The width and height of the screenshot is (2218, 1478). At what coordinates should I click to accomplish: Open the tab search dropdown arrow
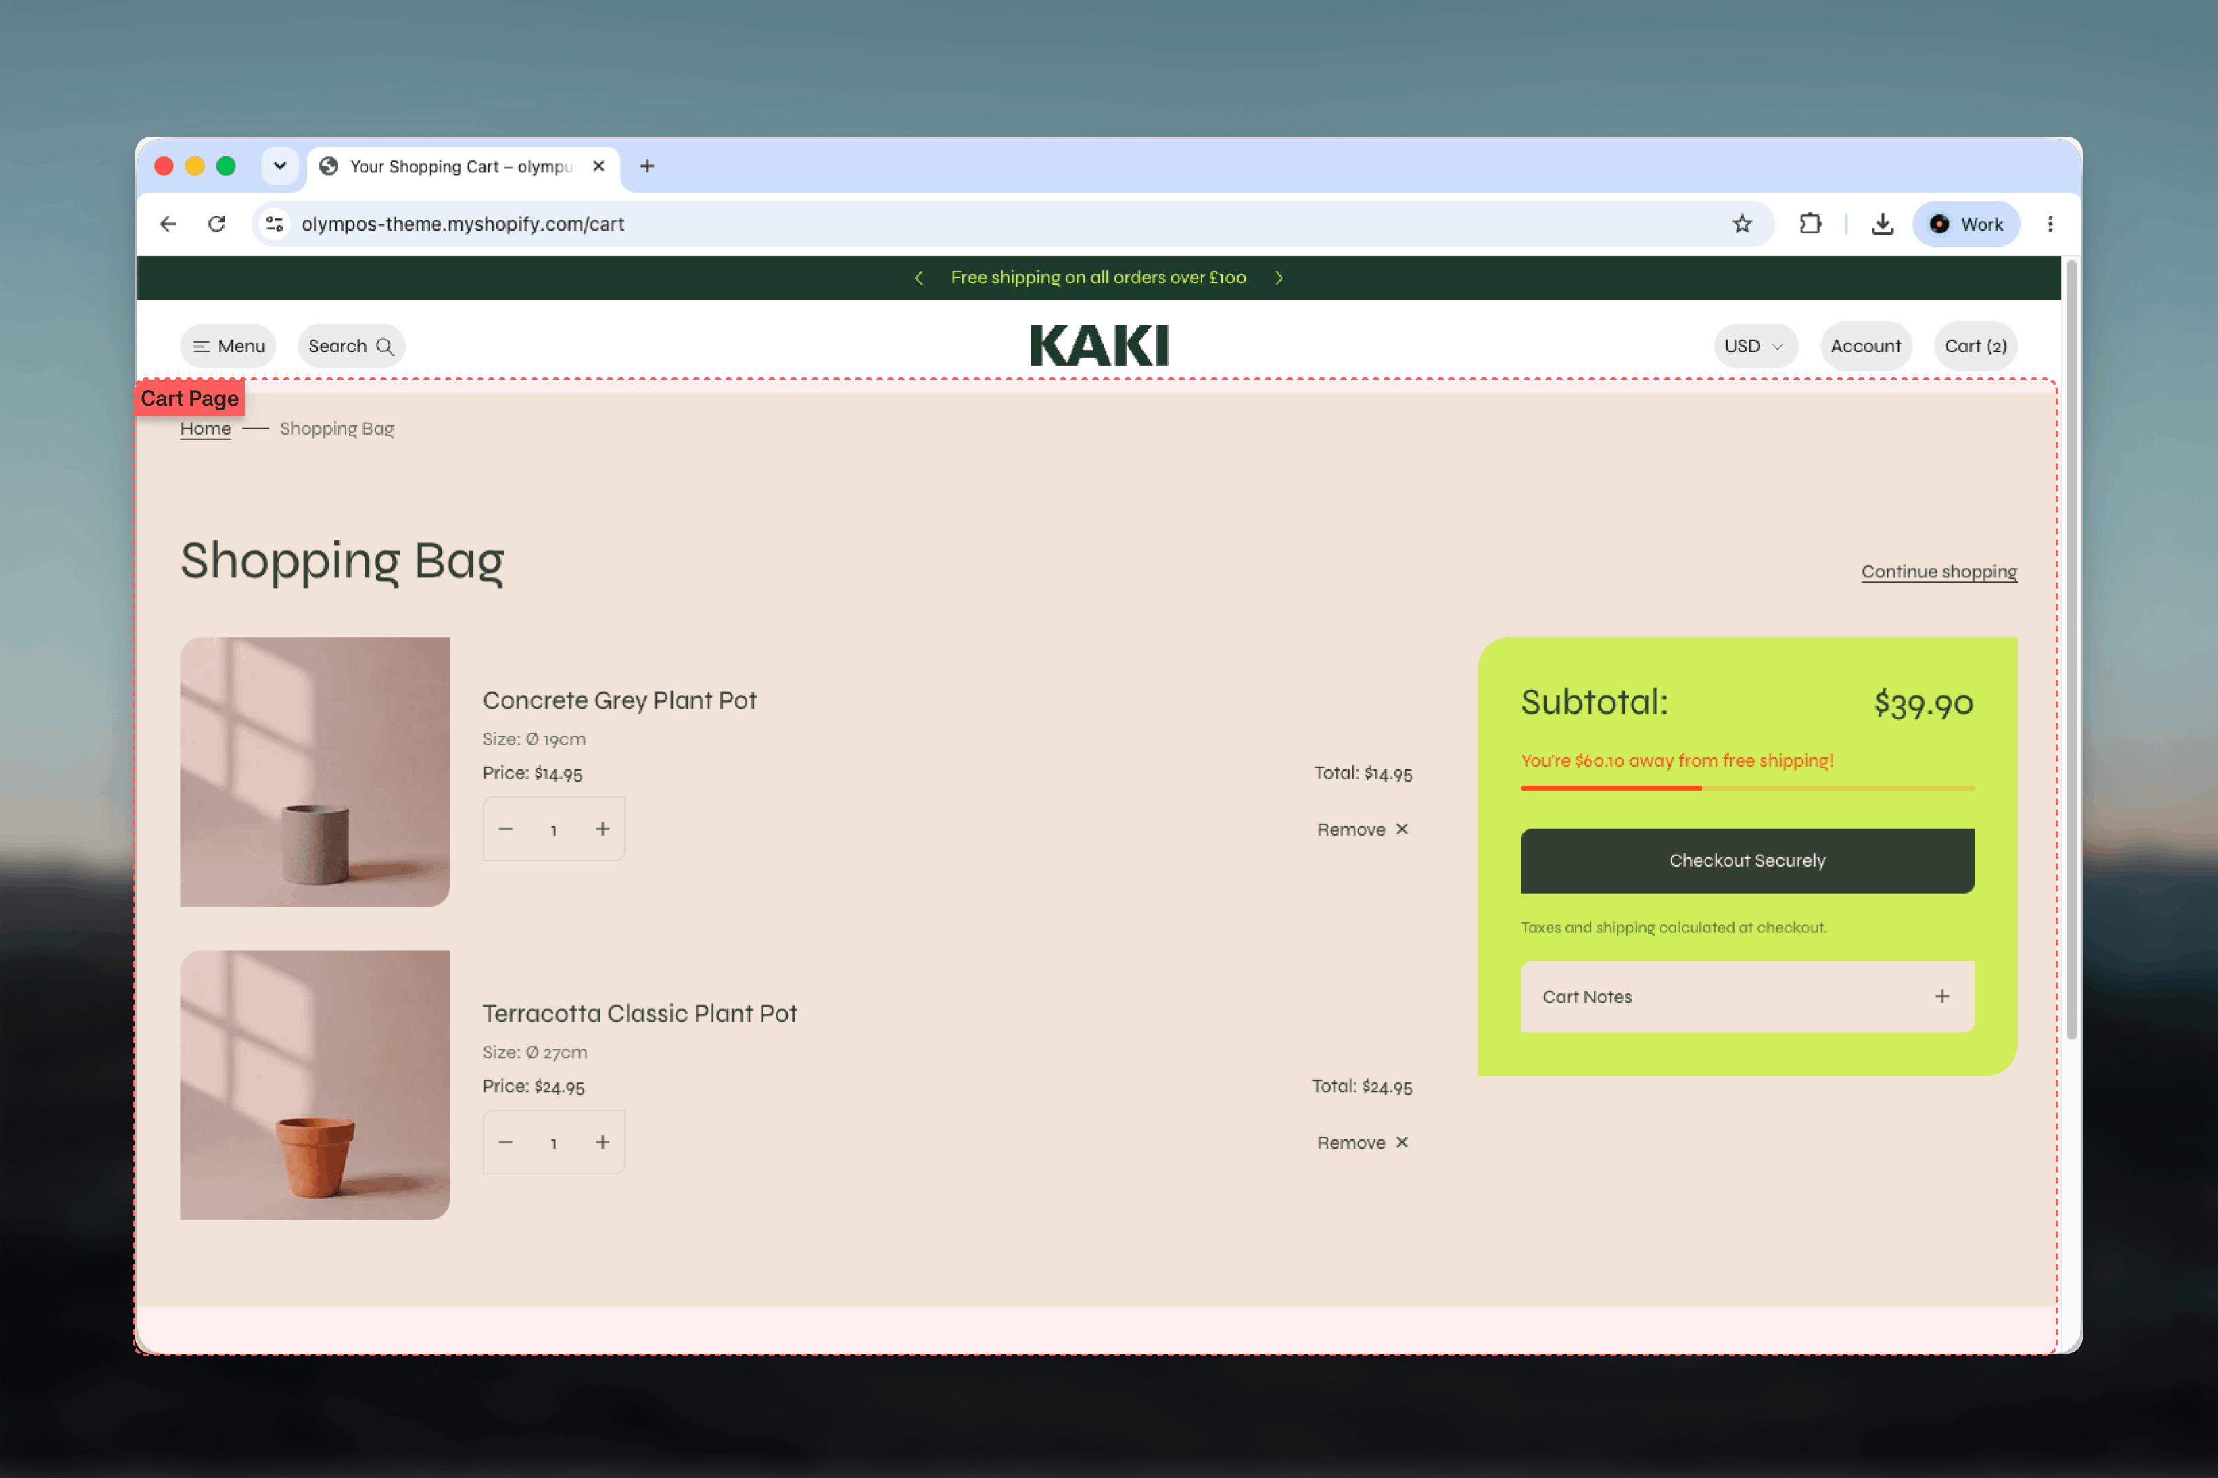[280, 166]
